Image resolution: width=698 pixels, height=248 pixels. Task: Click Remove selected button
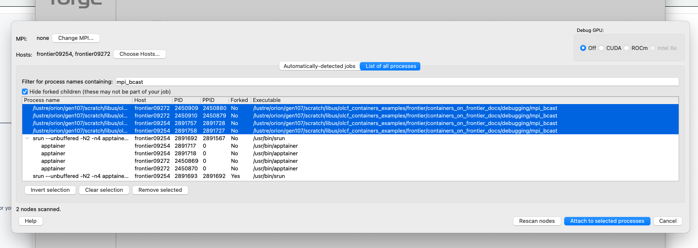pos(160,190)
